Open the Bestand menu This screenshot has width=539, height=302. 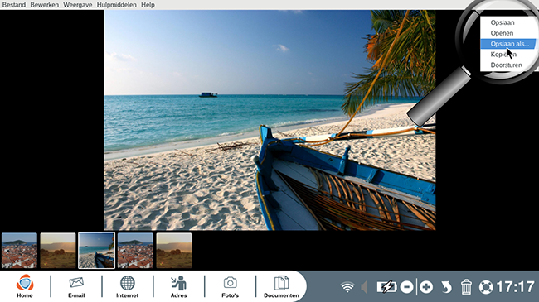pos(14,5)
